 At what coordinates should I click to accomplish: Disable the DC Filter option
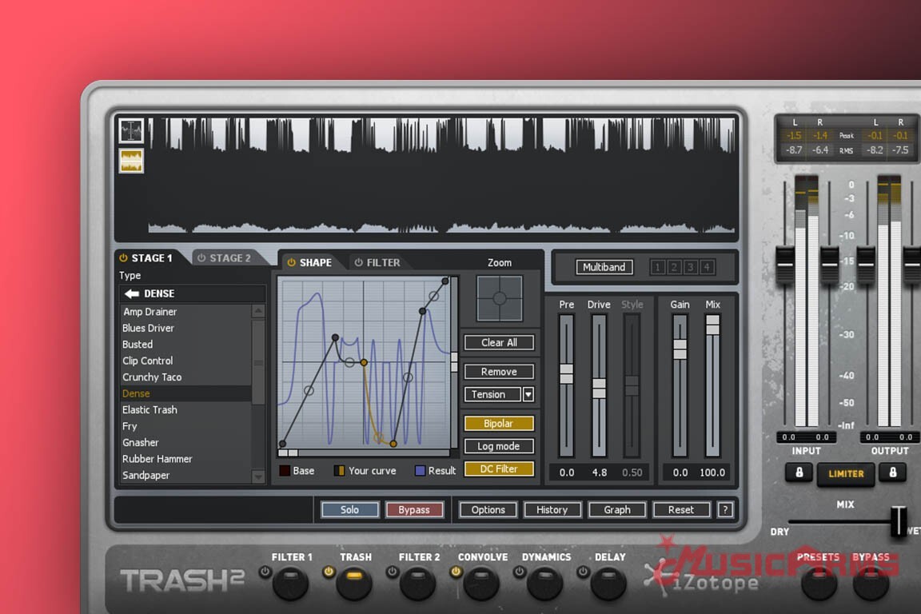click(x=498, y=469)
